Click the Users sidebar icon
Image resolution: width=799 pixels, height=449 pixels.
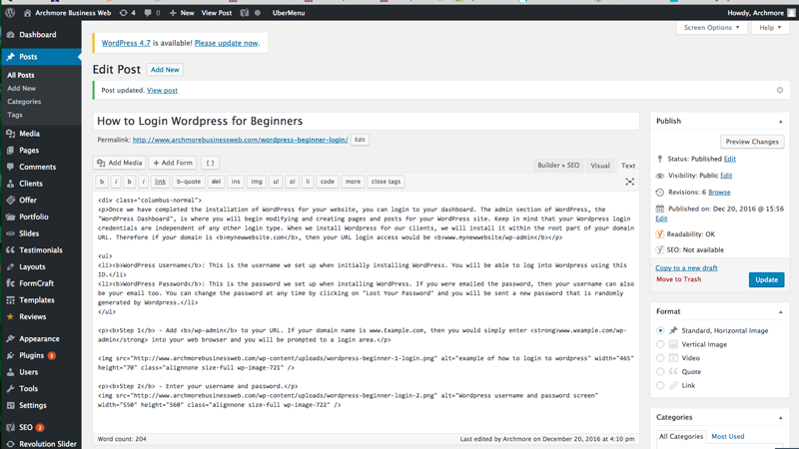(x=10, y=372)
